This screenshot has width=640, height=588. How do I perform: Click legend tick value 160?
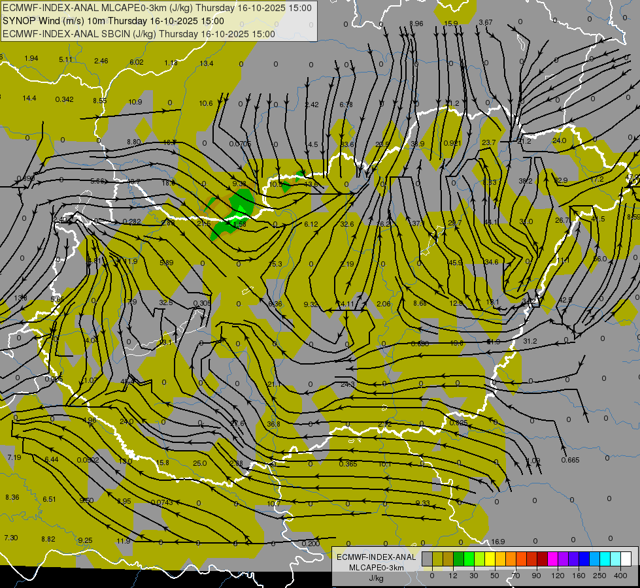click(x=579, y=576)
